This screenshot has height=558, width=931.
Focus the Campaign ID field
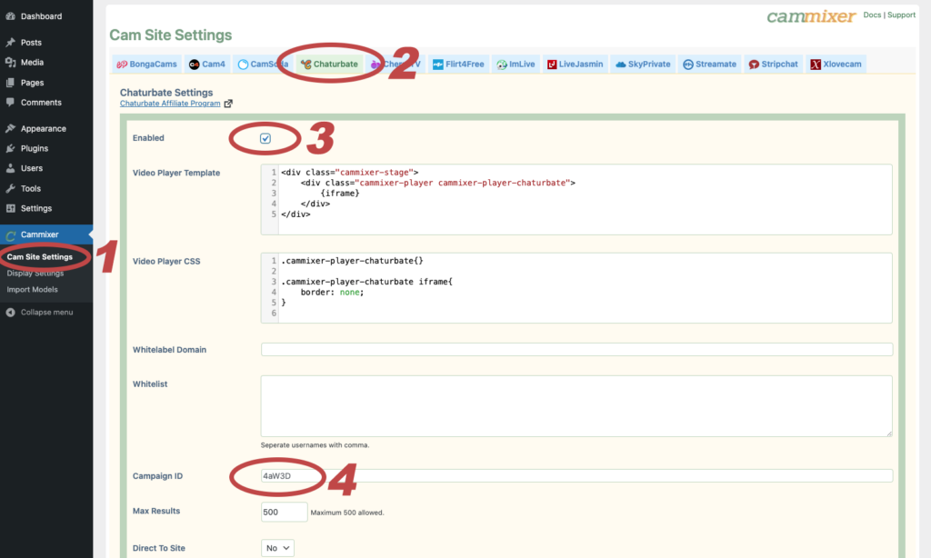click(576, 475)
